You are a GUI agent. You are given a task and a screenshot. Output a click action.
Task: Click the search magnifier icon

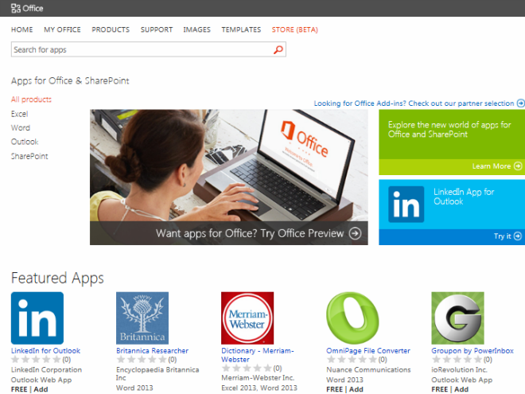[x=278, y=49]
